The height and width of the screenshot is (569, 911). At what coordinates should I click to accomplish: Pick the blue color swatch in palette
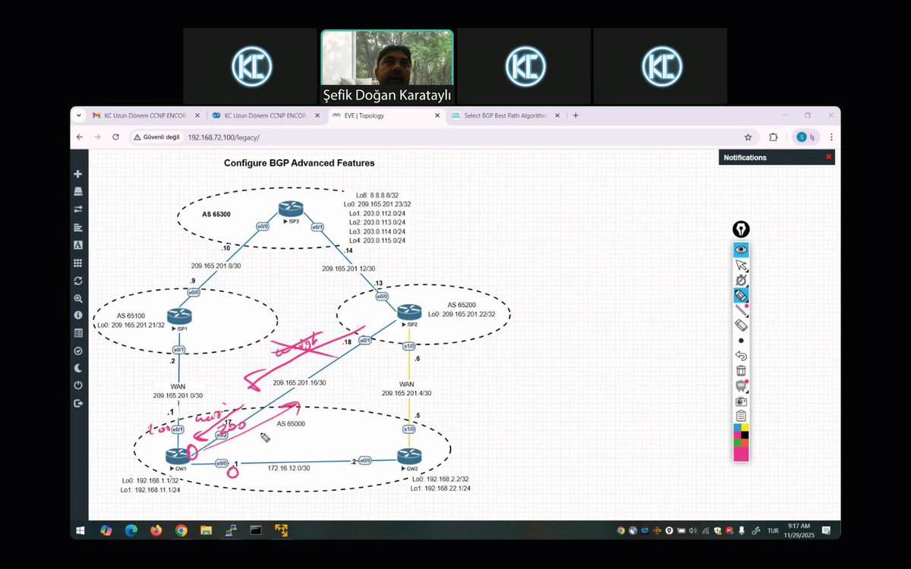[x=737, y=428]
